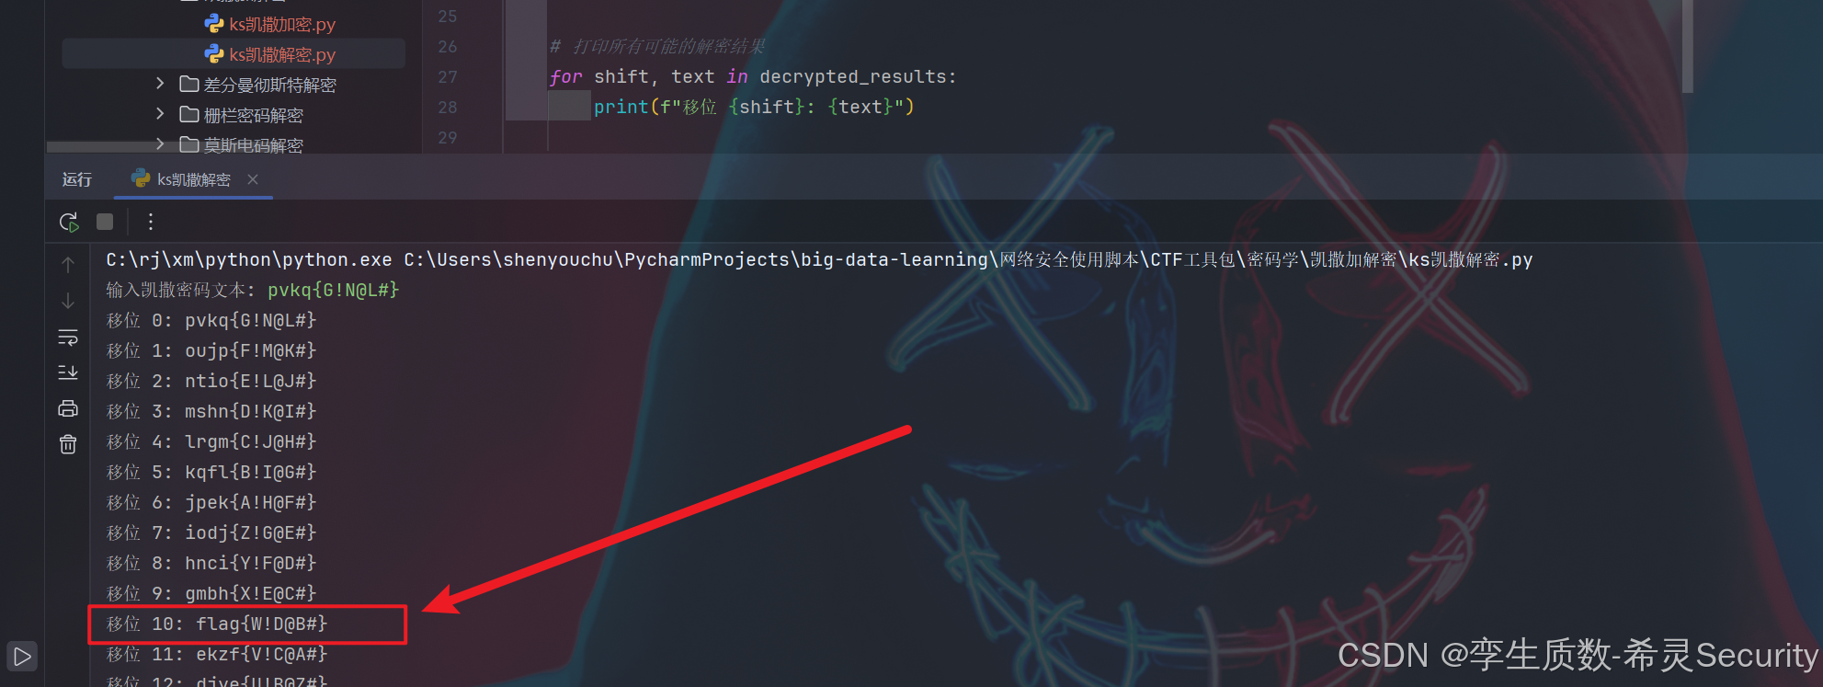Select the ks凯撒解密 run tab
This screenshot has width=1823, height=687.
tap(181, 179)
